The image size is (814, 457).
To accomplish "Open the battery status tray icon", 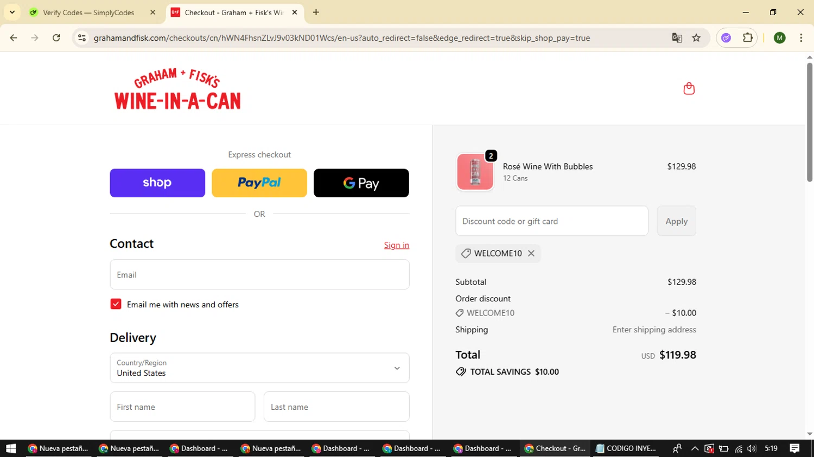I will coord(723,448).
